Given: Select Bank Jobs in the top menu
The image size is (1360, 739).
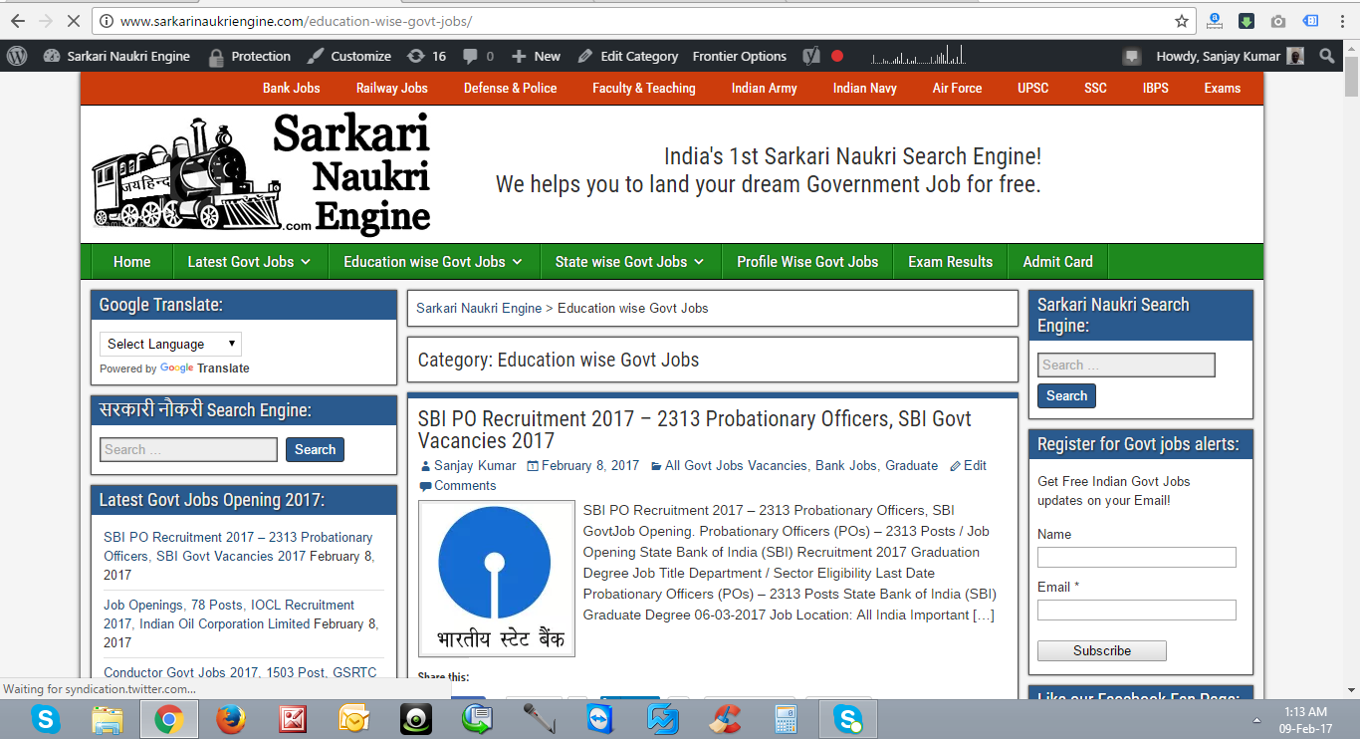Looking at the screenshot, I should 291,88.
